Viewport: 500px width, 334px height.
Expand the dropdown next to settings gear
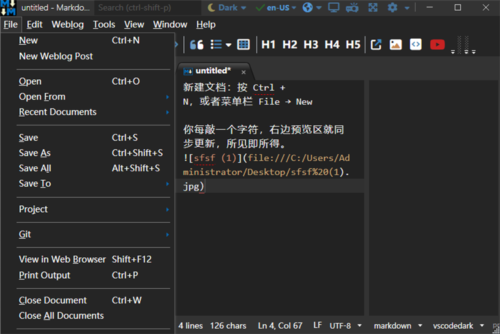[x=407, y=8]
